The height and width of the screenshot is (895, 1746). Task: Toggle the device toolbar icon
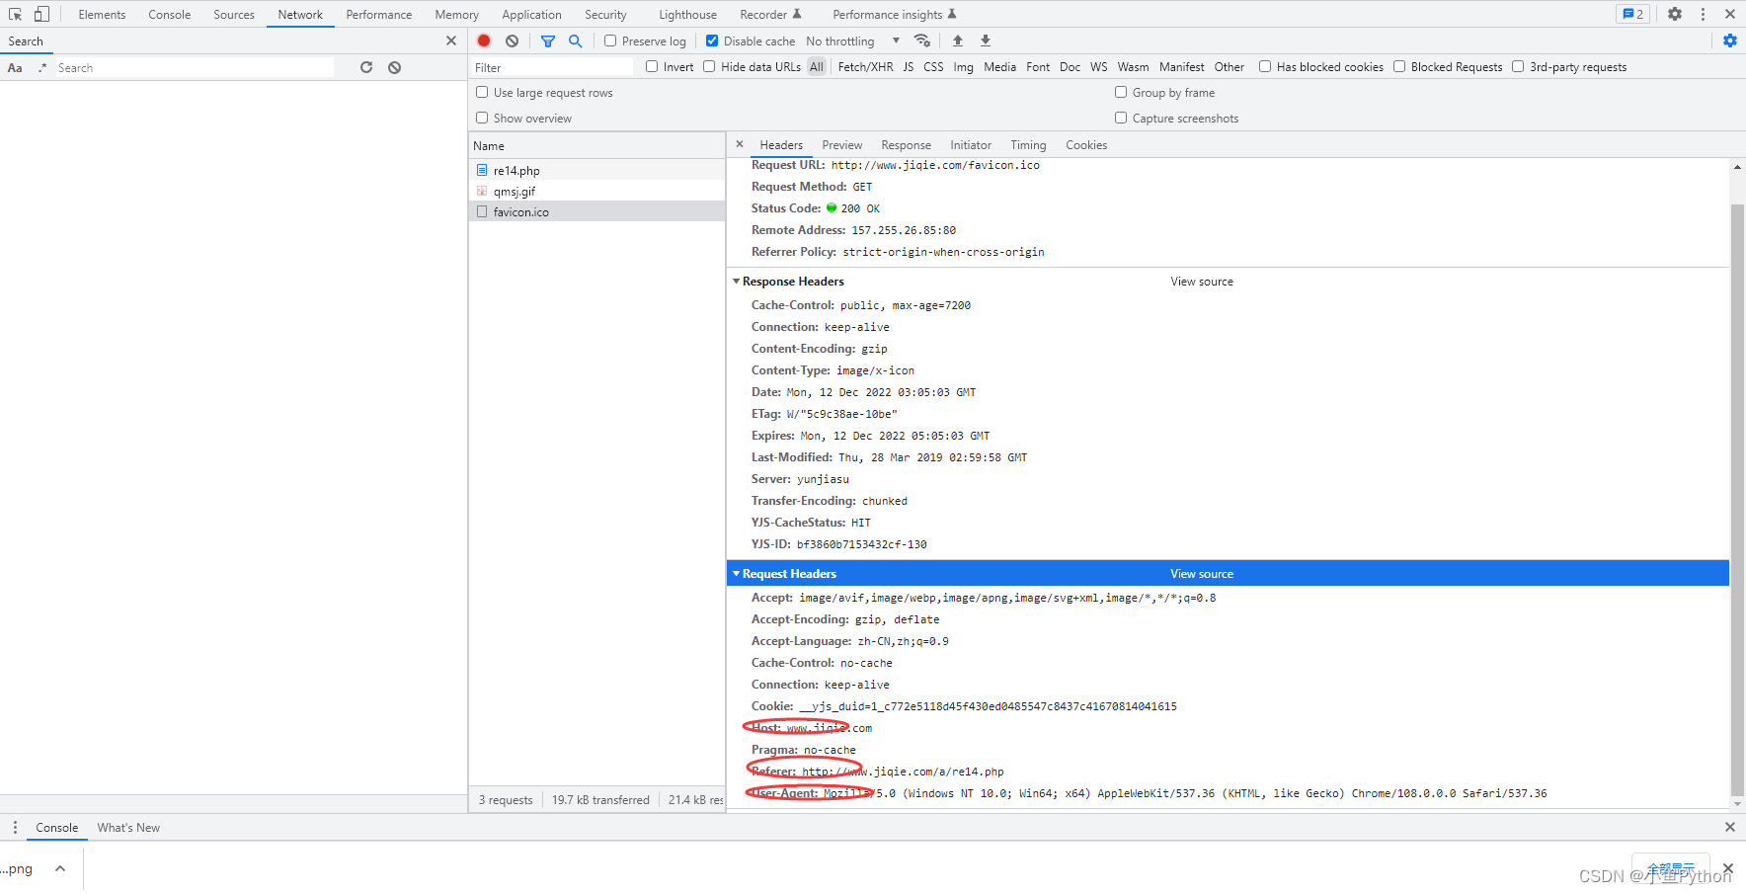[x=41, y=14]
